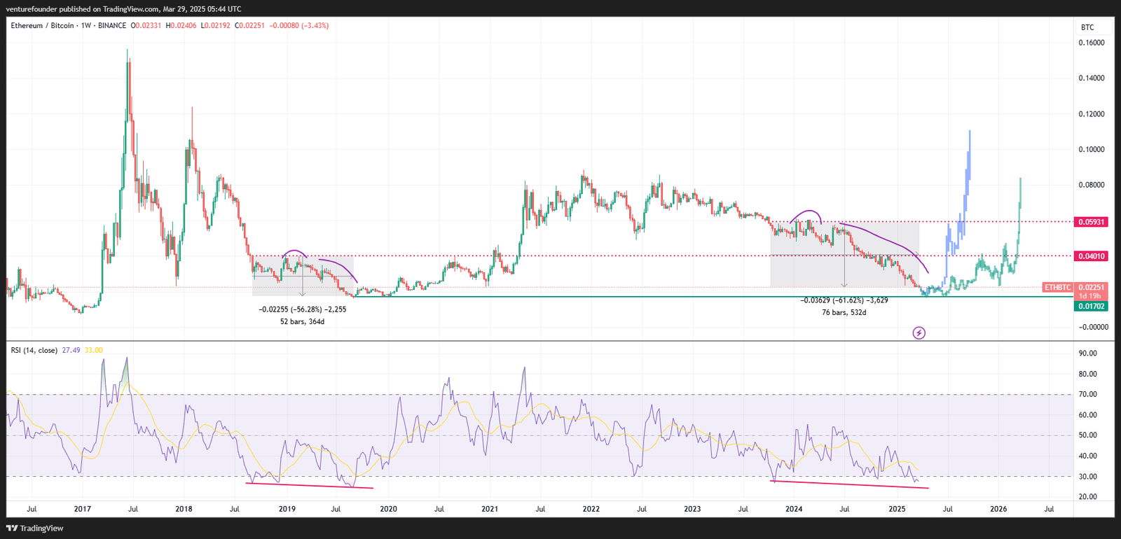
Task: Click the 2025 label on time axis
Action: [x=897, y=509]
